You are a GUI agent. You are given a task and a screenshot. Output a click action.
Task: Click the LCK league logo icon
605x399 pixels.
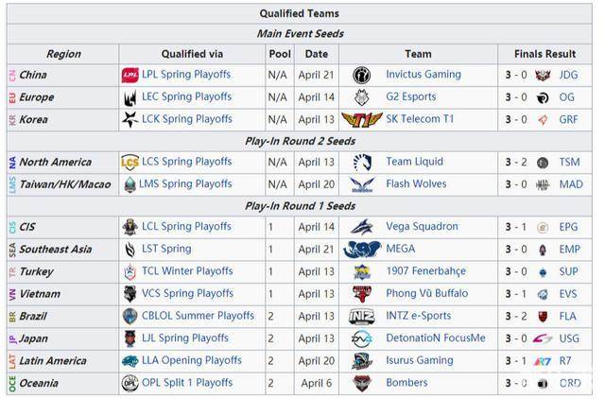pyautogui.click(x=130, y=119)
